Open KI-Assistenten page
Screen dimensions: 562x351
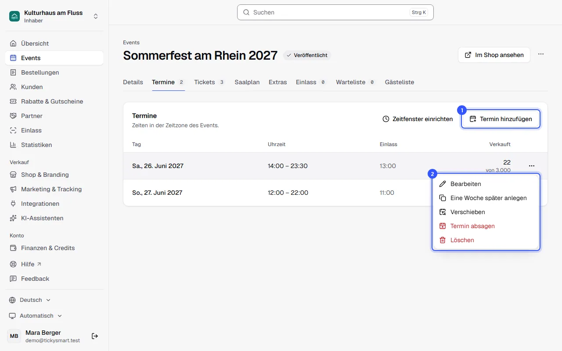[x=54, y=218]
